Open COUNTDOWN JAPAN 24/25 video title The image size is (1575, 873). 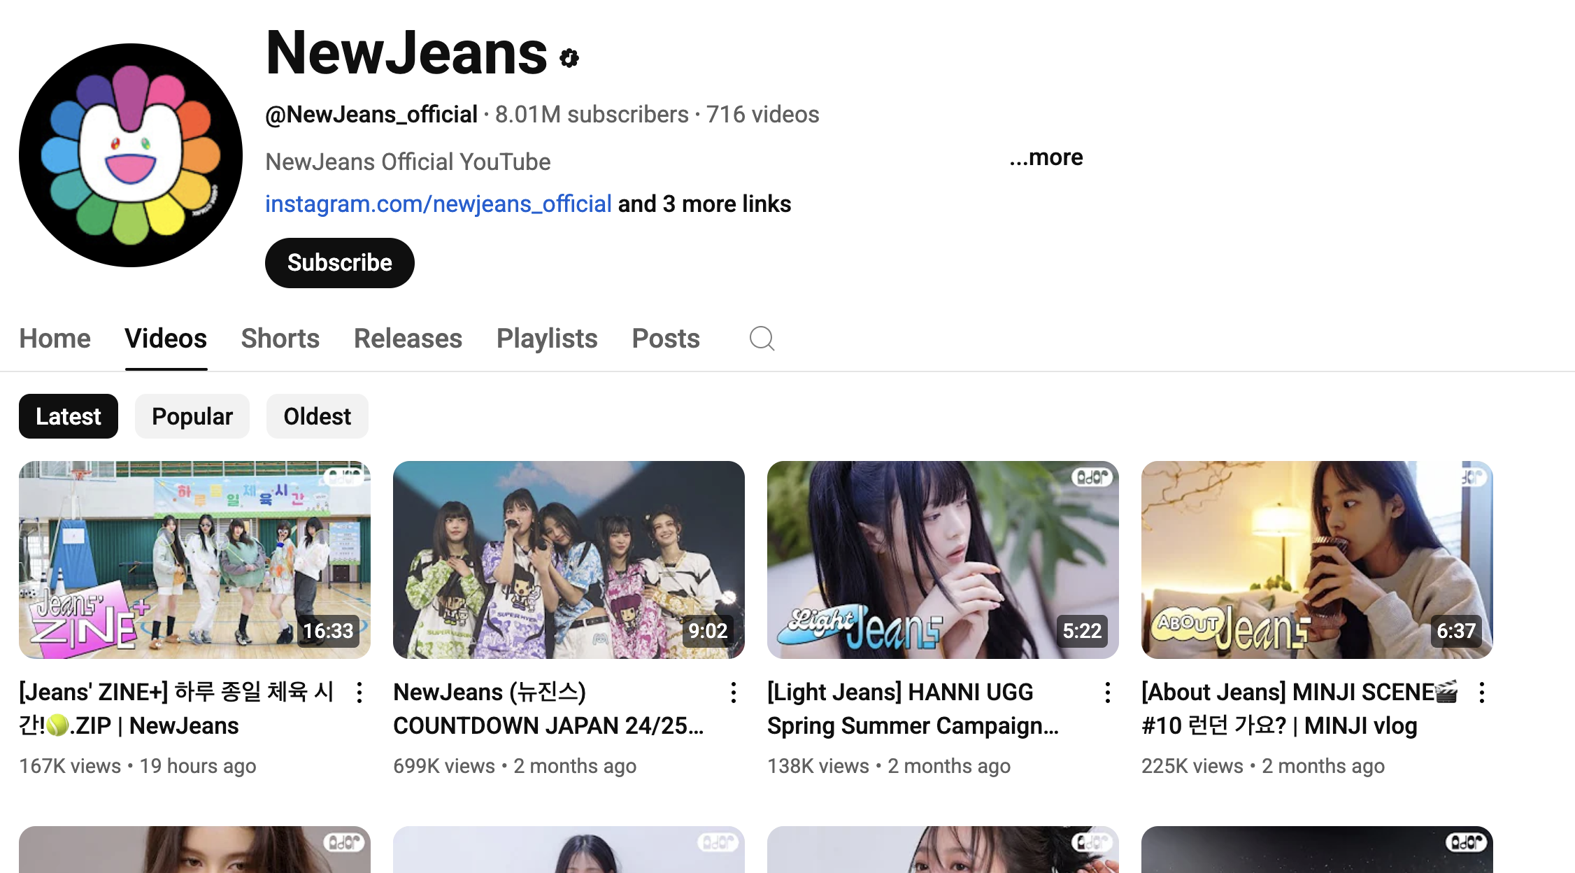click(549, 709)
